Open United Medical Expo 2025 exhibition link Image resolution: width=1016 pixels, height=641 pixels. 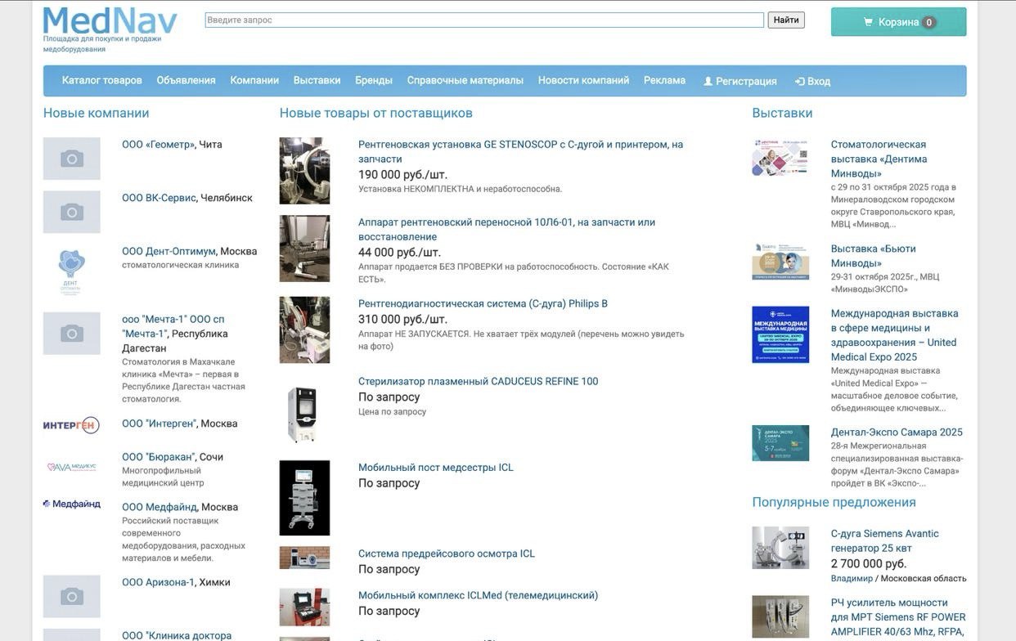click(895, 335)
